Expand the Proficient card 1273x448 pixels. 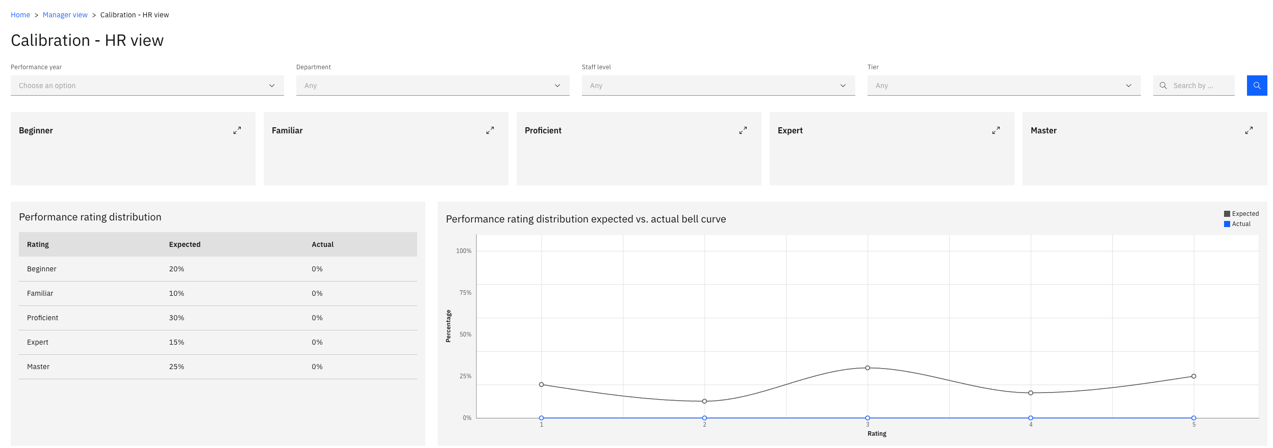743,130
